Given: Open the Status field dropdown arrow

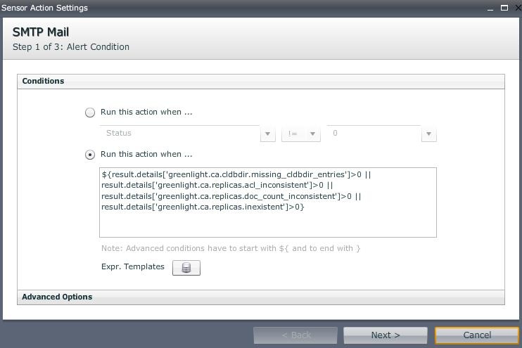Looking at the screenshot, I should tap(267, 134).
